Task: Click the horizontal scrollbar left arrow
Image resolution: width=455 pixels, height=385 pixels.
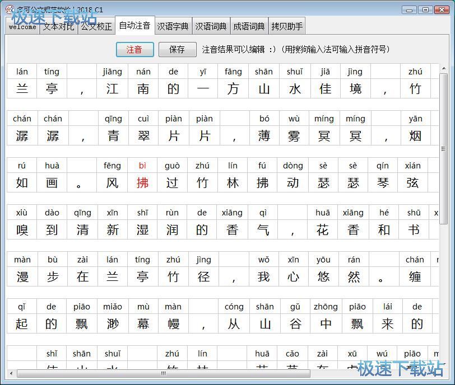Action: [x=12, y=373]
